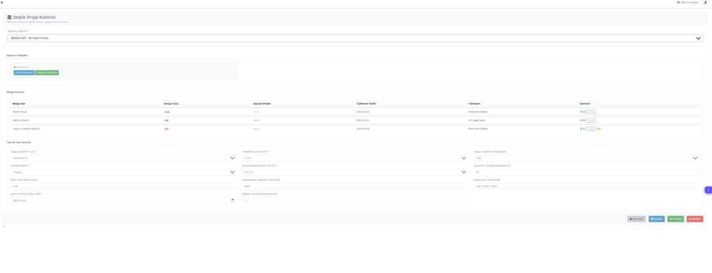The width and height of the screenshot is (712, 273).
Task: Click the Hesaplanan Deprem Yükü input field
Action: [x=355, y=186]
